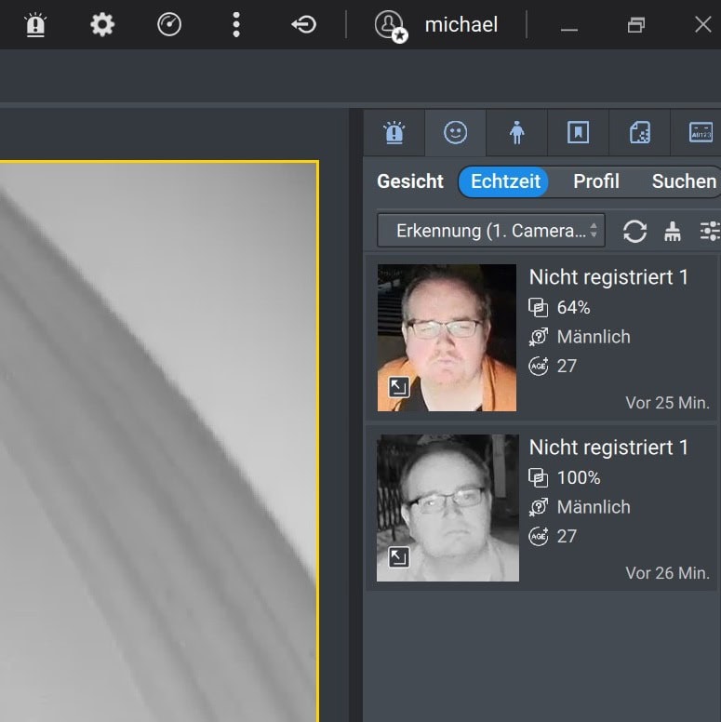Screen dimensions: 721x722
Task: Open the filter sliders settings icon
Action: coord(710,232)
